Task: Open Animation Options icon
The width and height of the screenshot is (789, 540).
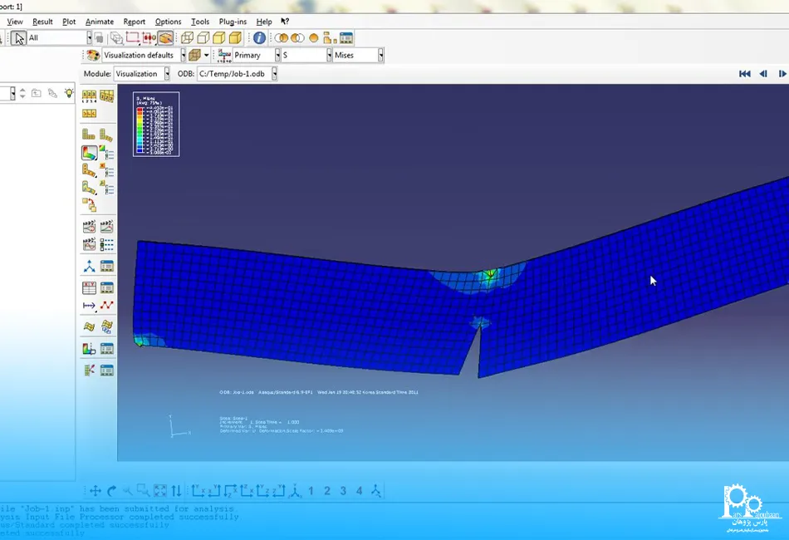Action: tap(106, 244)
